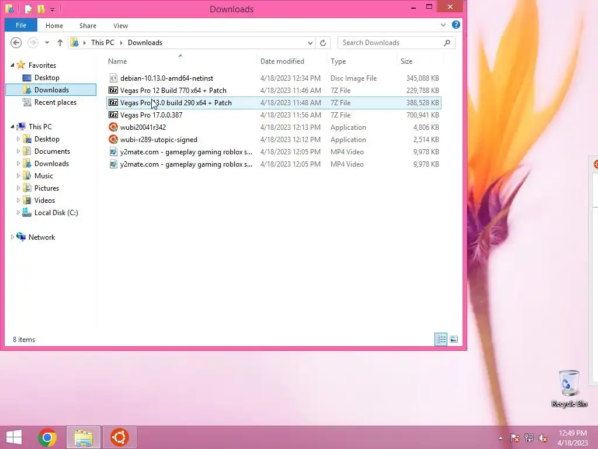Go up one folder level
Viewport: 598px width, 449px height.
(x=60, y=43)
